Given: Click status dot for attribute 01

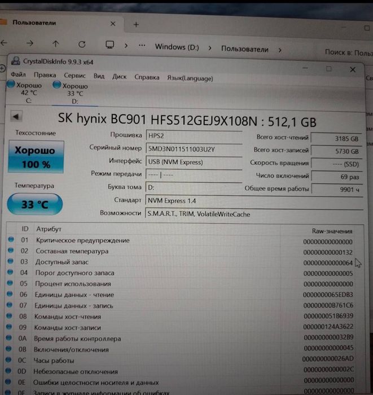Looking at the screenshot, I should (11, 239).
